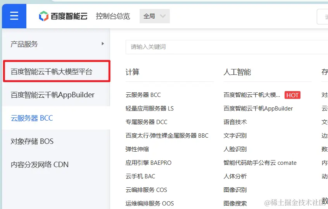The image size is (328, 209).
Task: Open 弹性伸缩 link
Action: click(x=137, y=149)
